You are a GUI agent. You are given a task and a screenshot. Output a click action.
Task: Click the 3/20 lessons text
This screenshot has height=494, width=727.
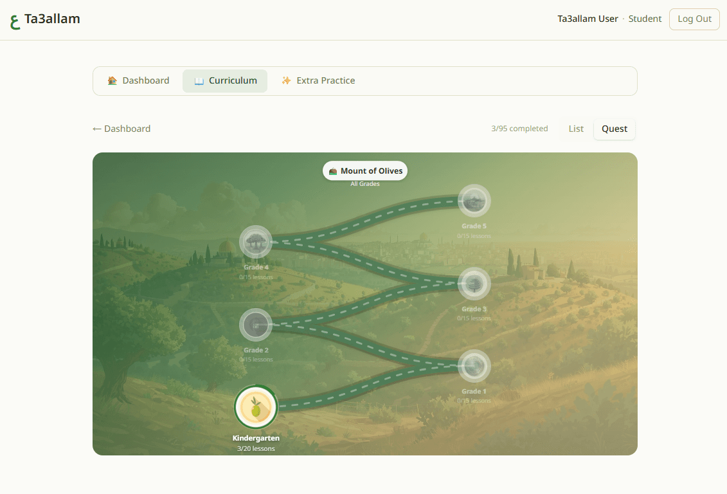(x=256, y=448)
